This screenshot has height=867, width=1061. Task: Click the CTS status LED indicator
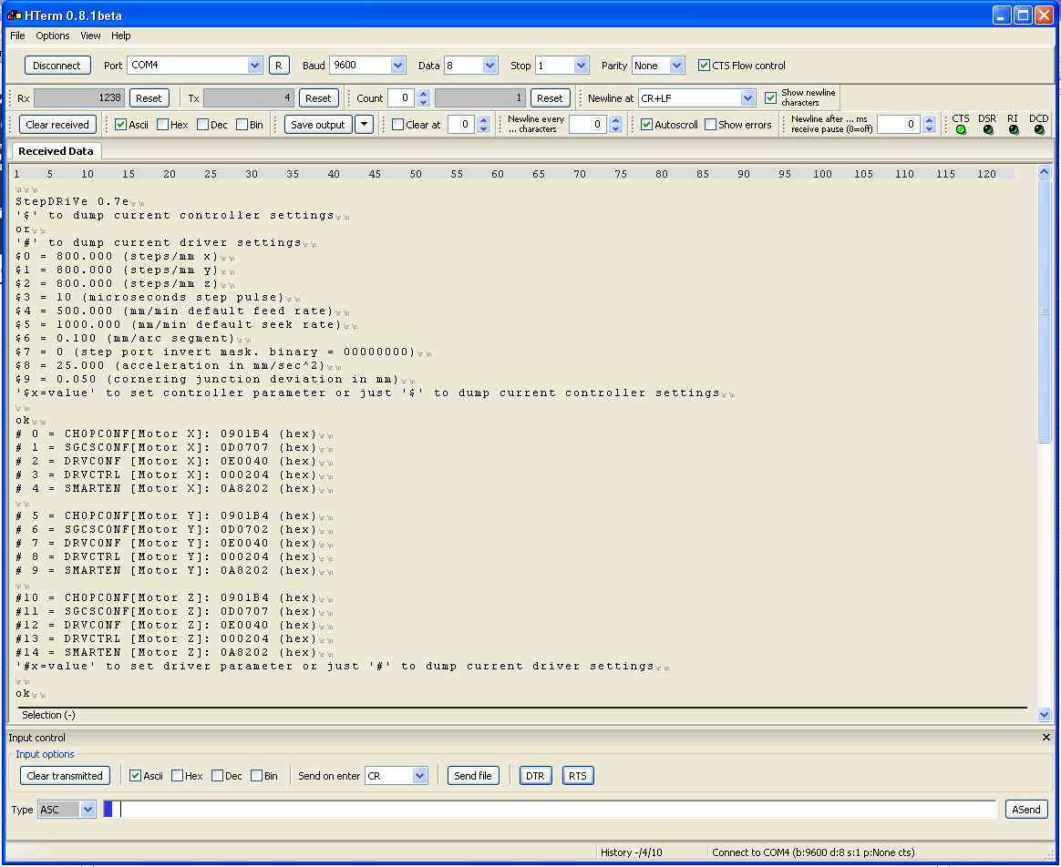[x=961, y=130]
